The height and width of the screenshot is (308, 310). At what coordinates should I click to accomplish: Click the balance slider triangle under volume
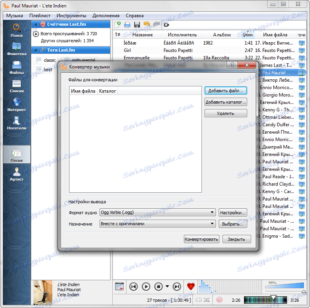click(304, 291)
